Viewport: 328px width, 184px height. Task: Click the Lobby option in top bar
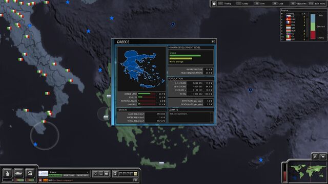[x=245, y=4]
